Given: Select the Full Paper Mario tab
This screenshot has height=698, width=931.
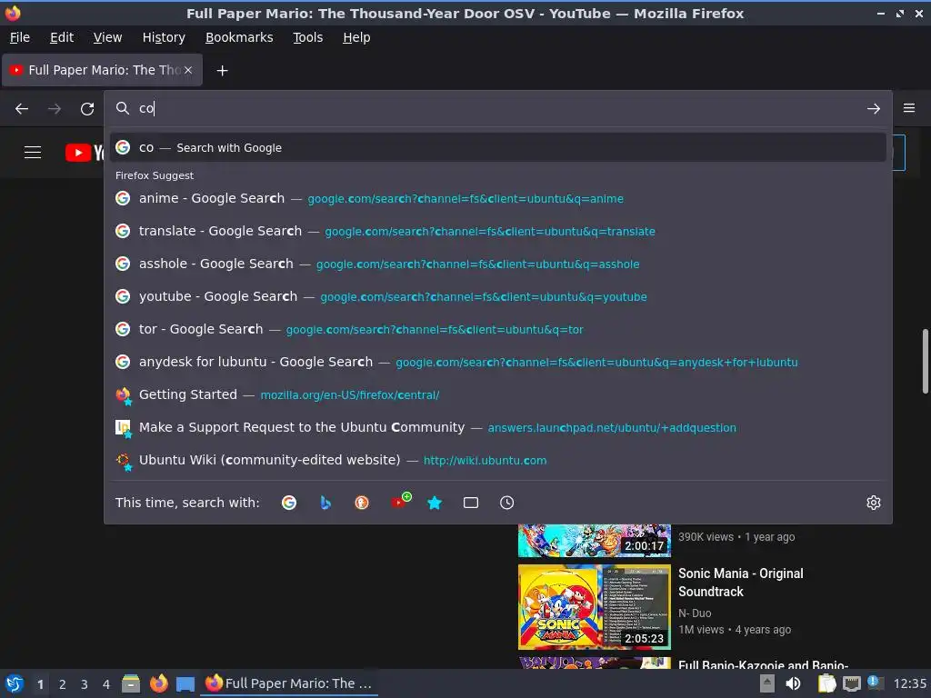Looking at the screenshot, I should coord(102,70).
